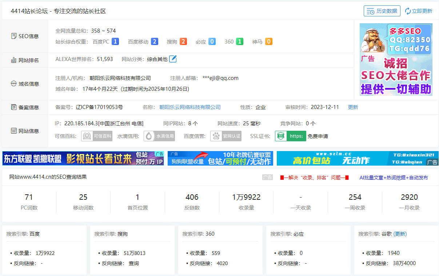Click 360 反向链接 value 4020
439x276 pixels.
click(x=222, y=263)
